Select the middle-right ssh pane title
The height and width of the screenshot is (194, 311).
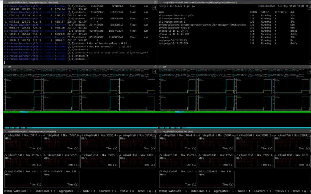point(164,67)
